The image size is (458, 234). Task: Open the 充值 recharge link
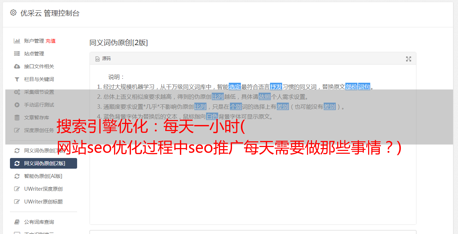coord(50,41)
